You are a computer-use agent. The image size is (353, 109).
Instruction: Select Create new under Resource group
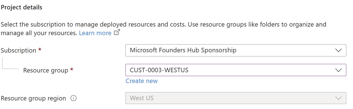(142, 81)
